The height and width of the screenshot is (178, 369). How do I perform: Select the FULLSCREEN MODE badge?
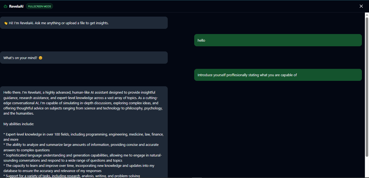tap(39, 6)
